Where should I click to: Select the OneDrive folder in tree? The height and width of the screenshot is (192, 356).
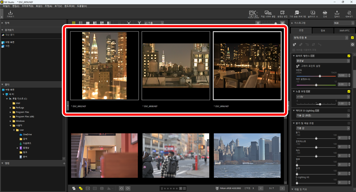pyautogui.click(x=27, y=134)
